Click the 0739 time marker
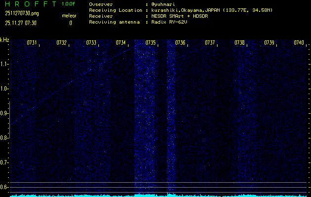 269,43
